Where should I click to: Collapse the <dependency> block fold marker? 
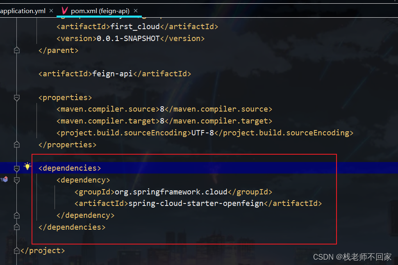17,180
